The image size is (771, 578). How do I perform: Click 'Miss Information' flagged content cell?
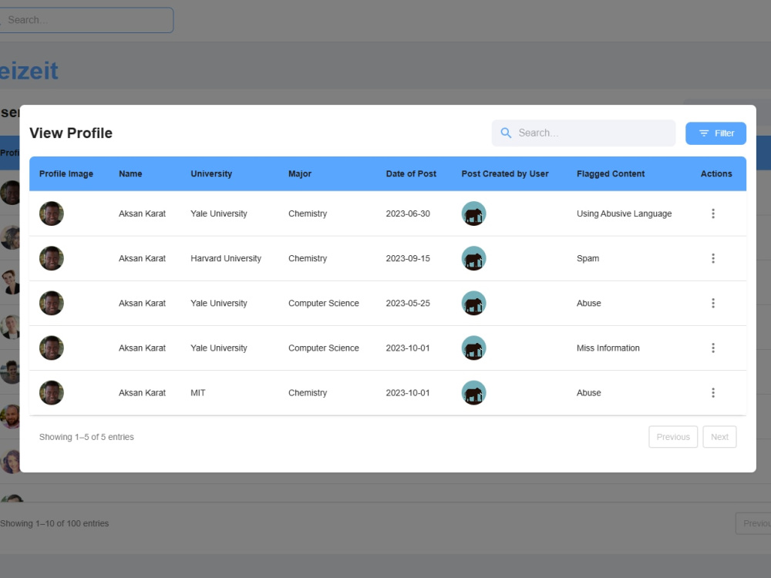click(608, 348)
